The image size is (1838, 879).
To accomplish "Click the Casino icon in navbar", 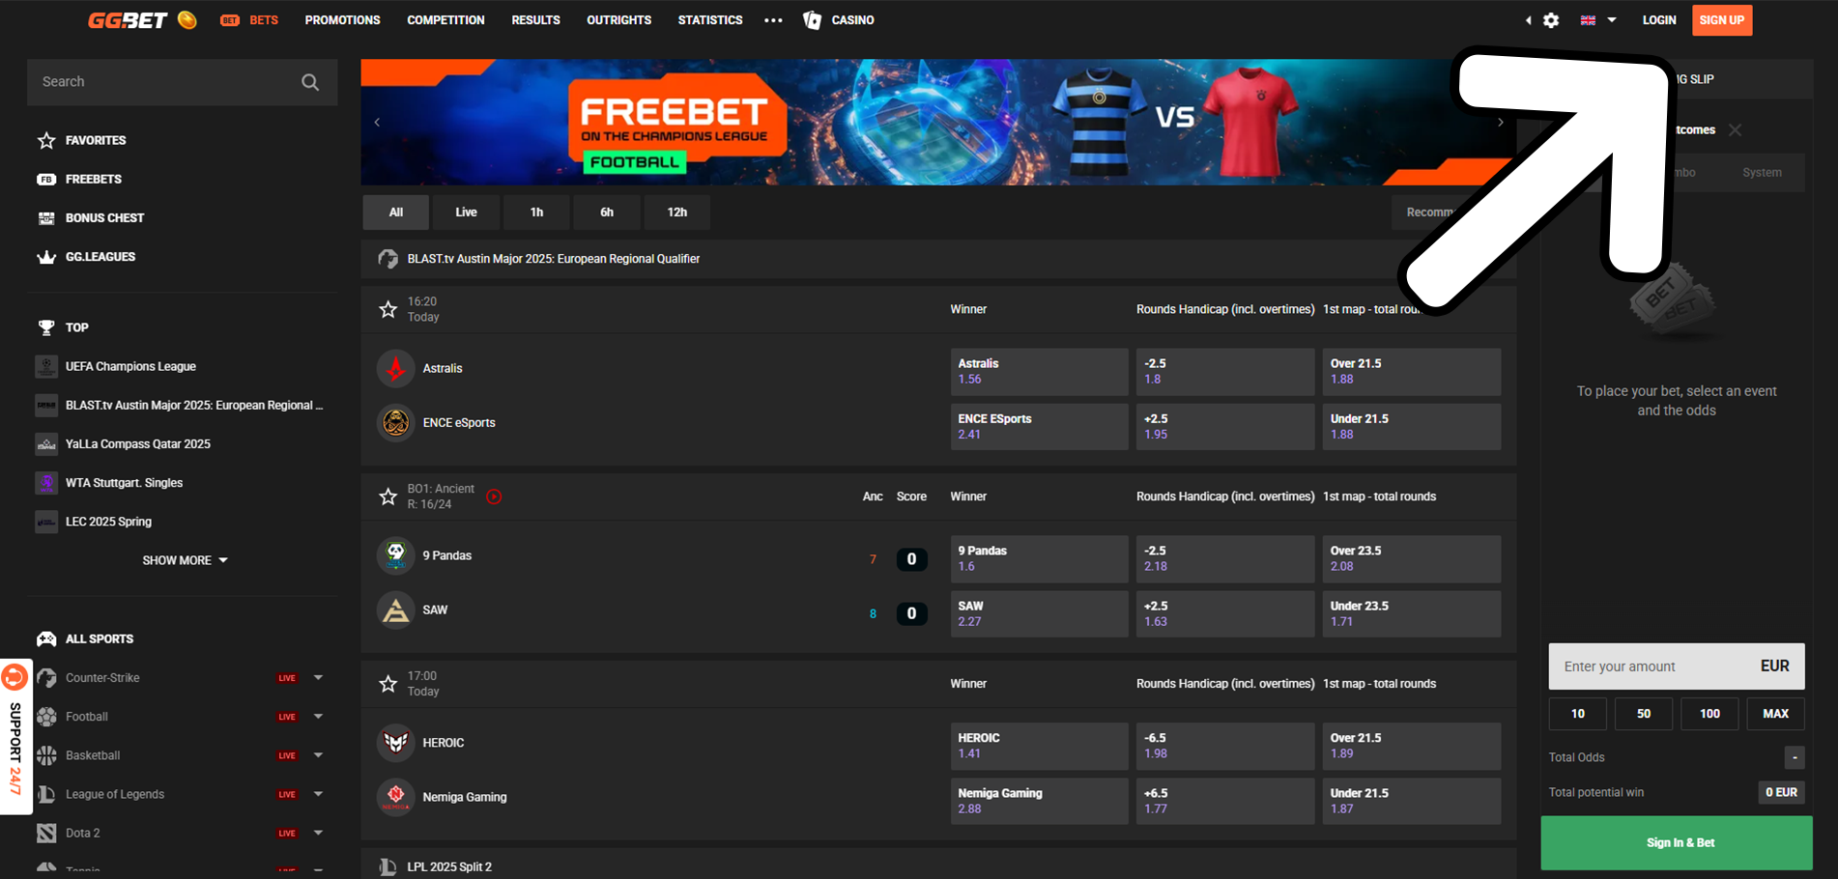I will click(x=812, y=20).
